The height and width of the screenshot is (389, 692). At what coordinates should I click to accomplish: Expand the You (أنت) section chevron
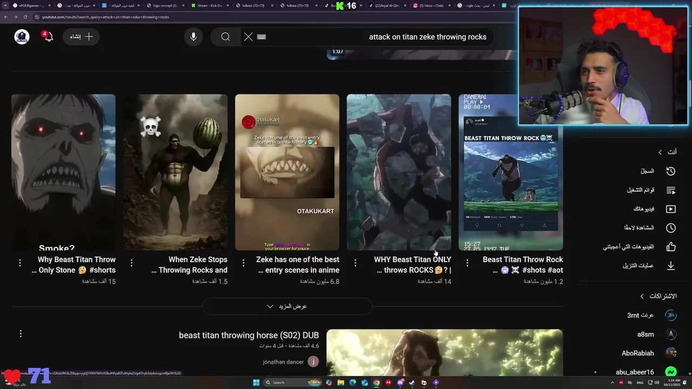coord(660,152)
